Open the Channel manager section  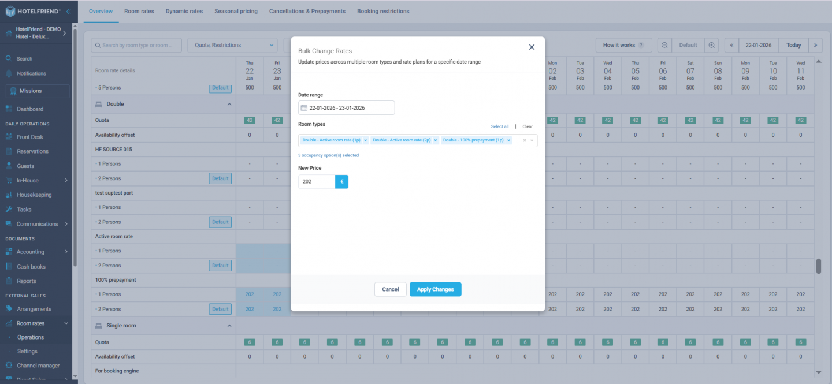click(37, 365)
